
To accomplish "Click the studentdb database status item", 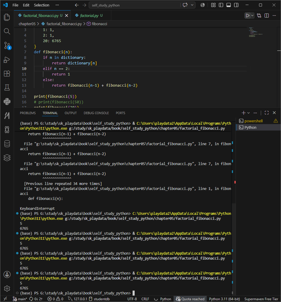I will point(100,299).
